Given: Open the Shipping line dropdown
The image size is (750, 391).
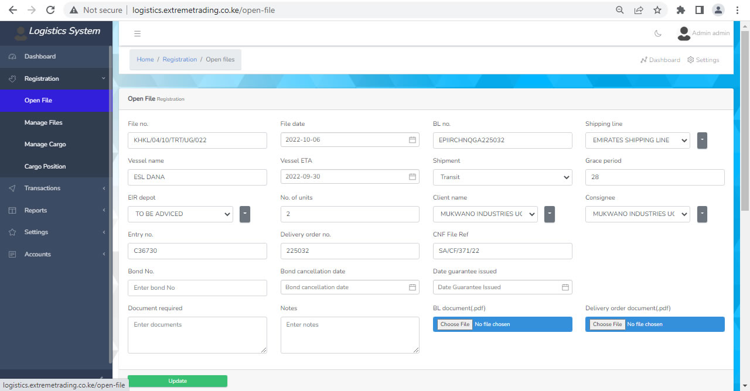Looking at the screenshot, I should click(637, 140).
